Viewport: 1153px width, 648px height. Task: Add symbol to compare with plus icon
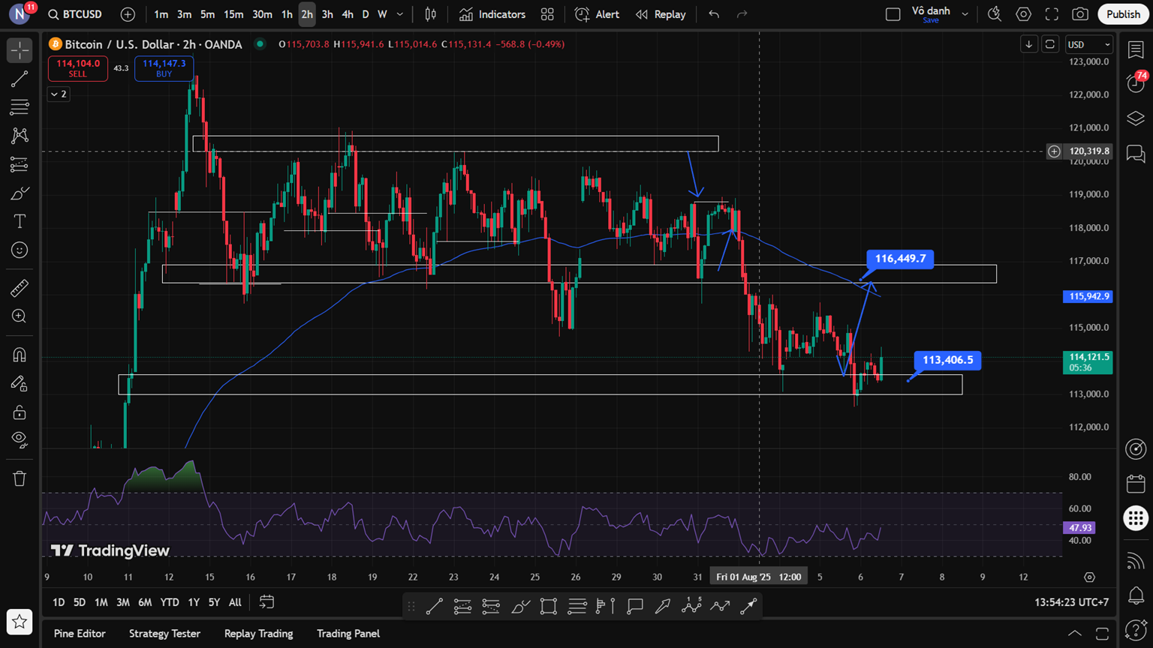tap(128, 14)
